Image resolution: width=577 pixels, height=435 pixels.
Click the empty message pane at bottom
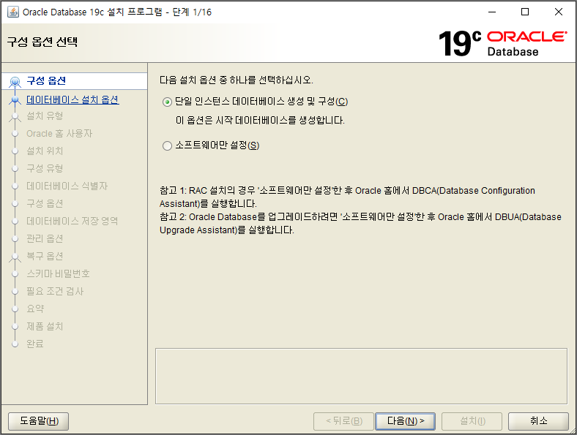coord(362,377)
